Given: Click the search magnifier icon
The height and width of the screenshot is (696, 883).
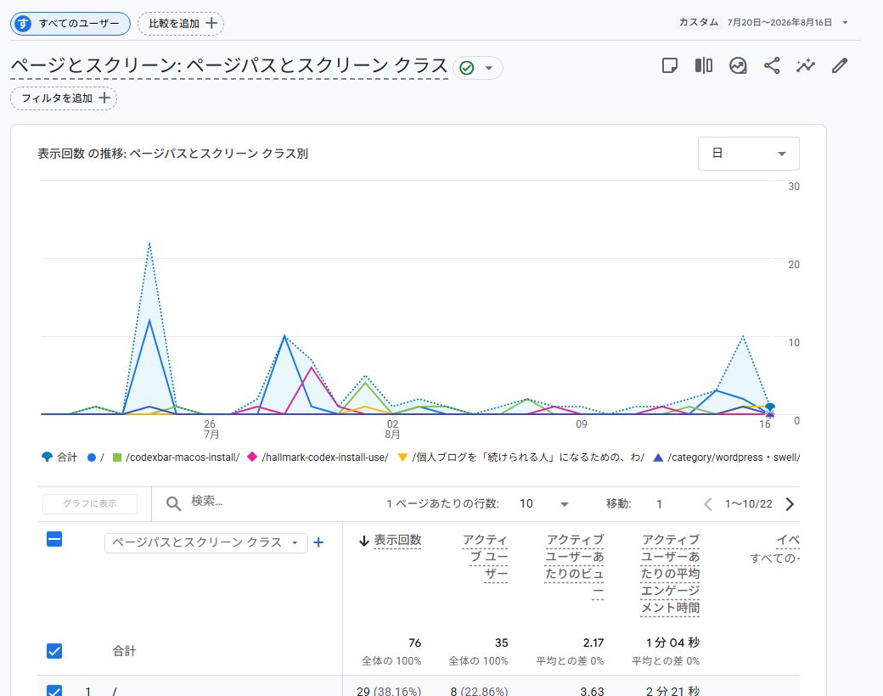Looking at the screenshot, I should 173,503.
